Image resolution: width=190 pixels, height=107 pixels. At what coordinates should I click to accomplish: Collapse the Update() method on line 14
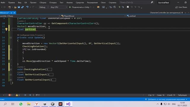pos(11,38)
